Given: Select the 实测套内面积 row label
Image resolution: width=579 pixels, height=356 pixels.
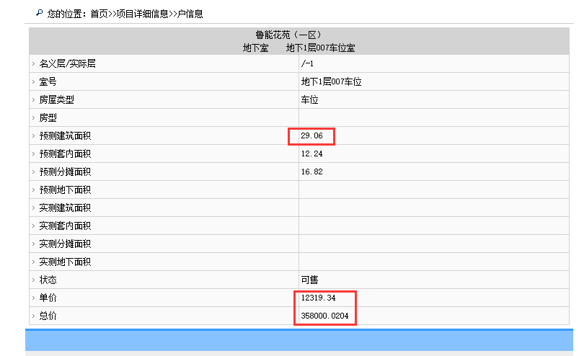Looking at the screenshot, I should click(65, 226).
